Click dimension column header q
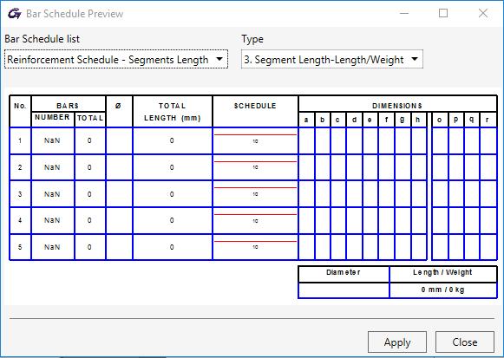Screen dimensions: 504x358 472,120
